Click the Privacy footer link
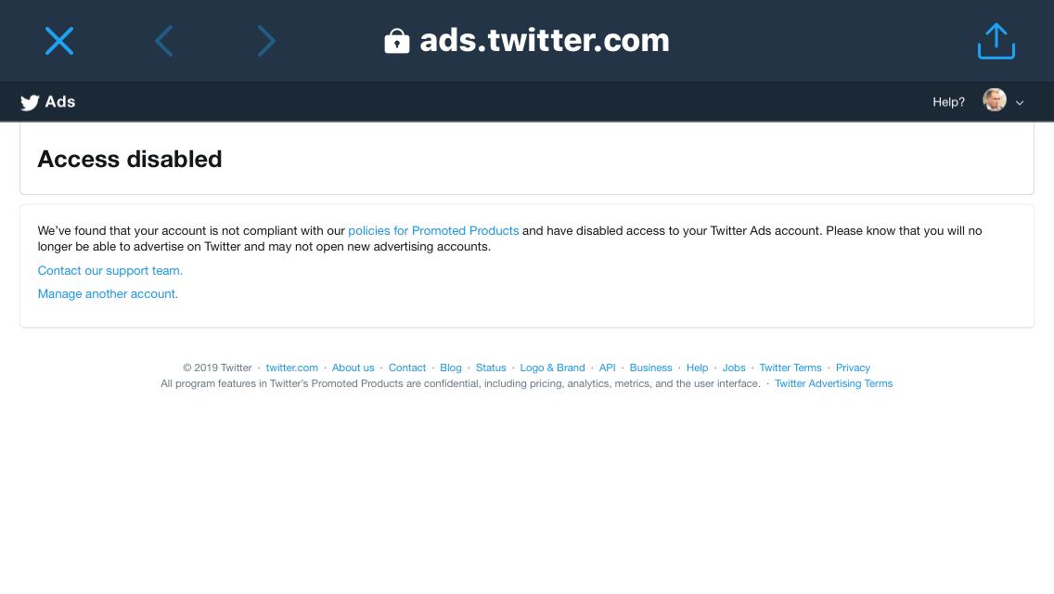Image resolution: width=1054 pixels, height=594 pixels. [x=853, y=368]
